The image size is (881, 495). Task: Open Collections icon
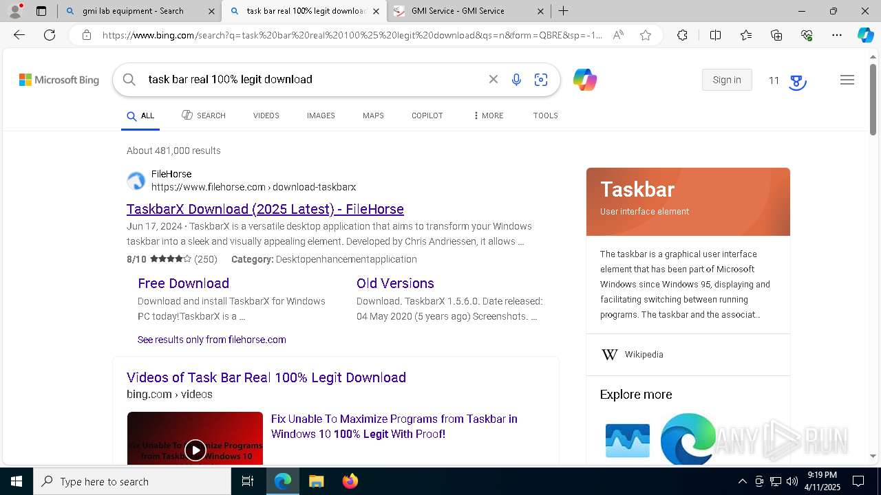pos(776,35)
